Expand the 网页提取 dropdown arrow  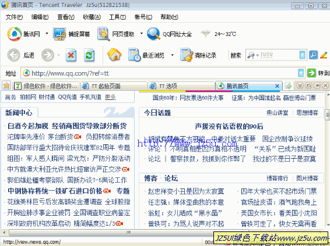click(x=142, y=34)
